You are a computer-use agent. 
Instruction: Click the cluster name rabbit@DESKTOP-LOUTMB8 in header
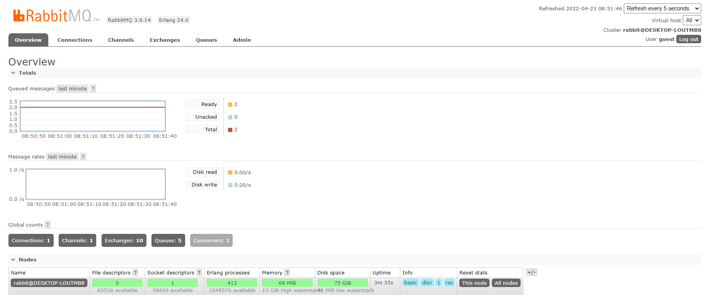coord(662,30)
